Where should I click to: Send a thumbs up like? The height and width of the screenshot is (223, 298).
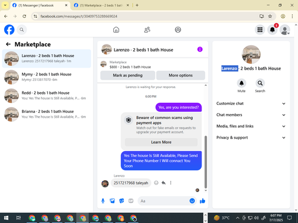click(203, 201)
